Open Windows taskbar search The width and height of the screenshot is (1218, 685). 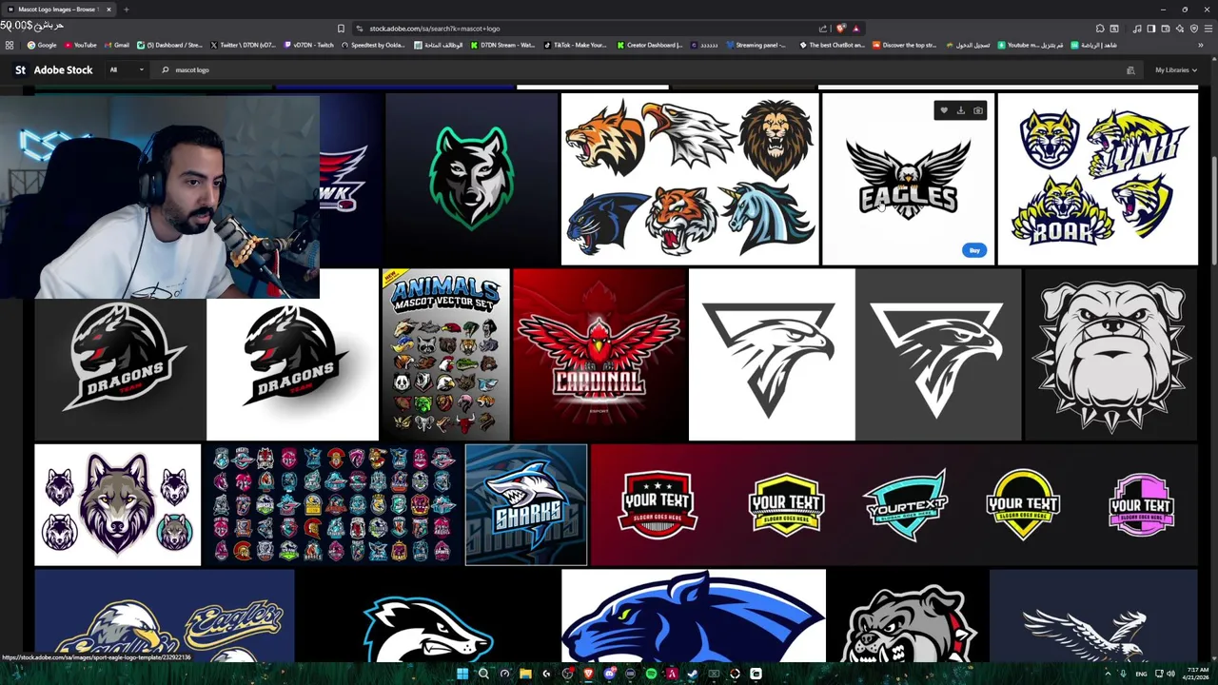click(x=483, y=674)
